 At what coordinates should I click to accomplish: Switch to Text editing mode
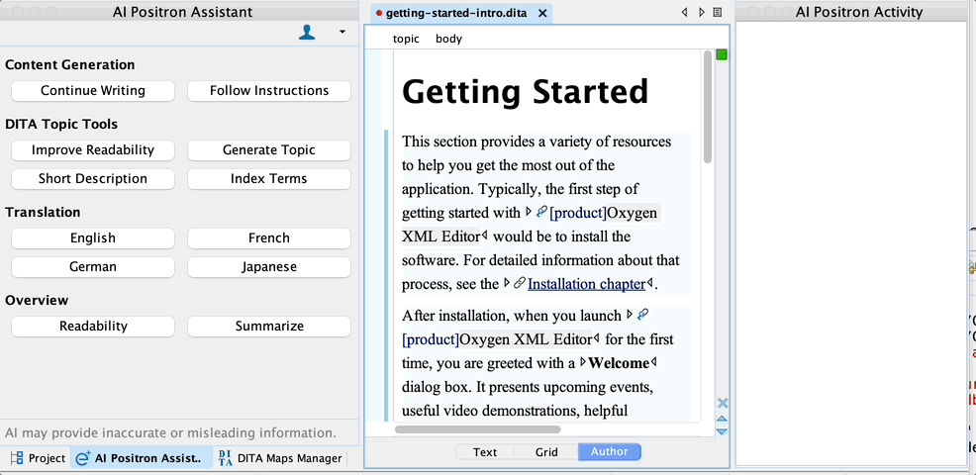click(x=485, y=452)
